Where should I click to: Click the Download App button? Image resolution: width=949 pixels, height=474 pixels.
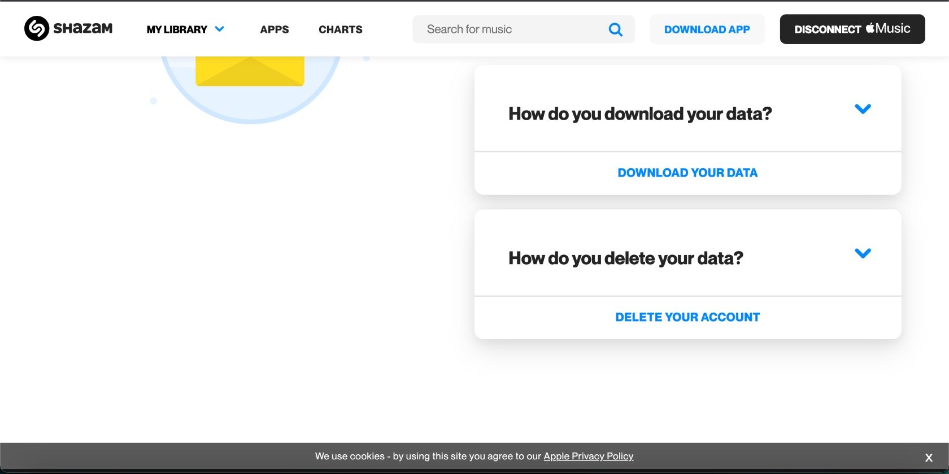(707, 29)
